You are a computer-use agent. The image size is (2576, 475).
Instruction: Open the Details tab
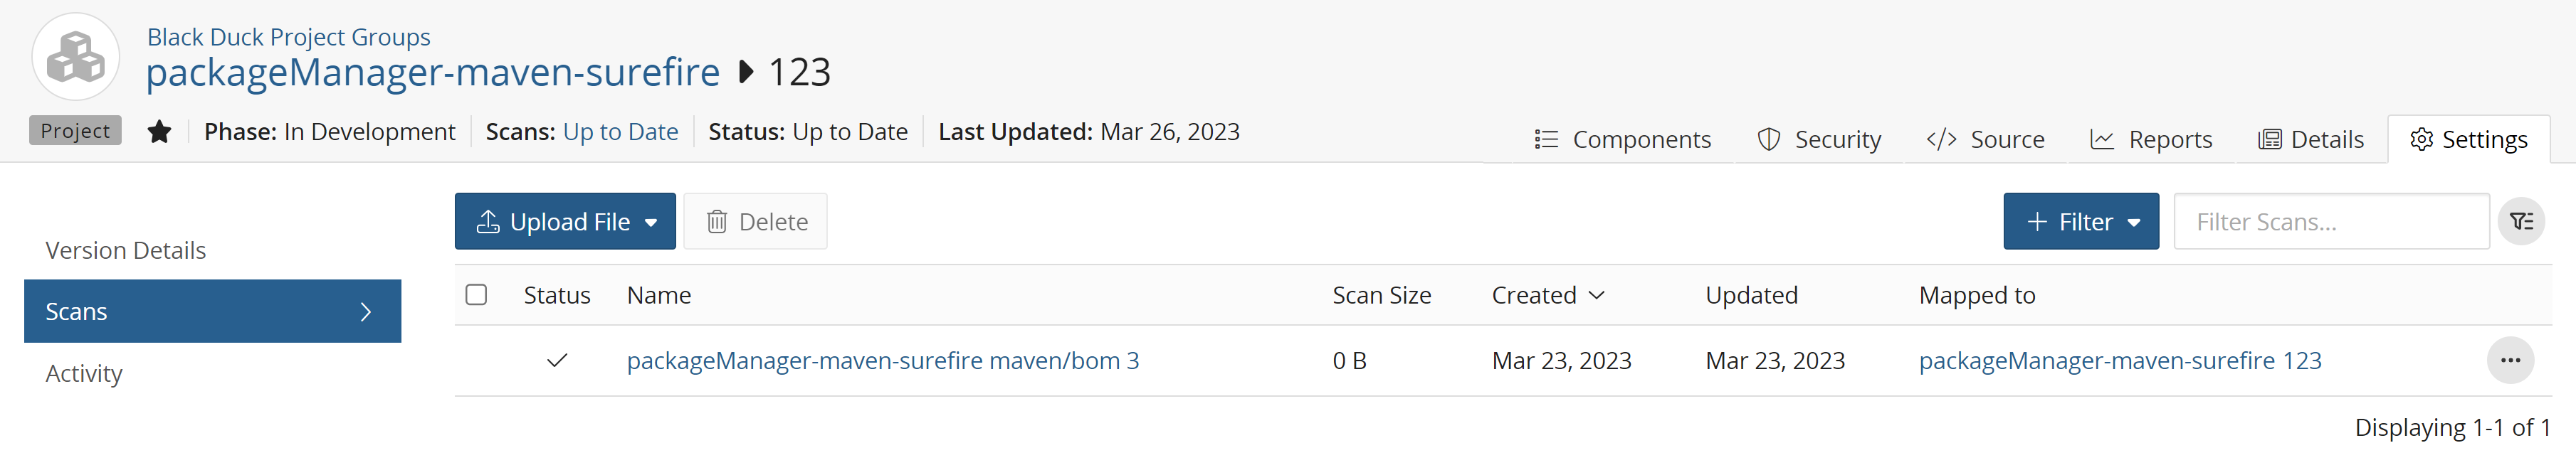click(x=2311, y=140)
